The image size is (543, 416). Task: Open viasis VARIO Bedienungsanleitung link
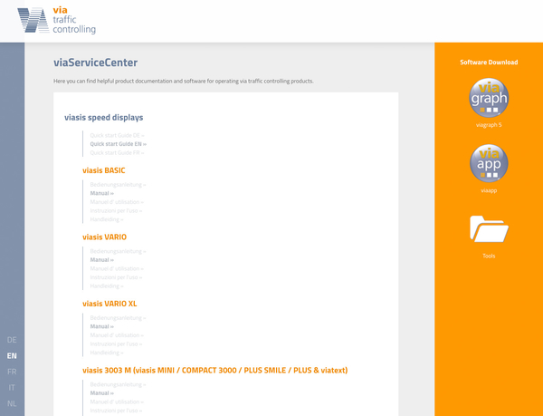click(x=118, y=251)
